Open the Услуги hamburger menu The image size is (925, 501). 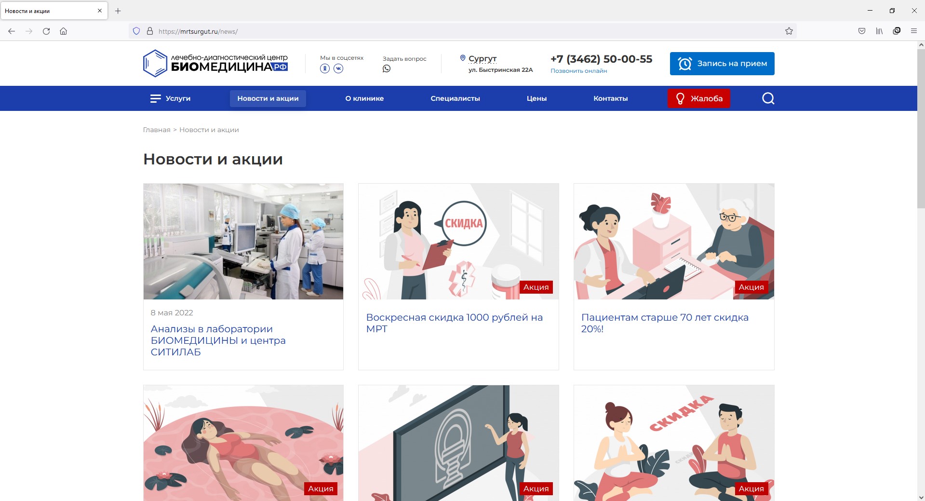170,98
